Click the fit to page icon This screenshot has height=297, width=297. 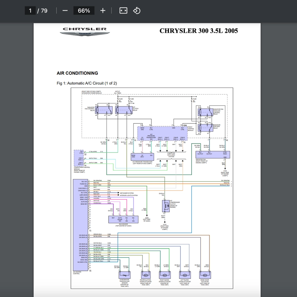pyautogui.click(x=123, y=11)
